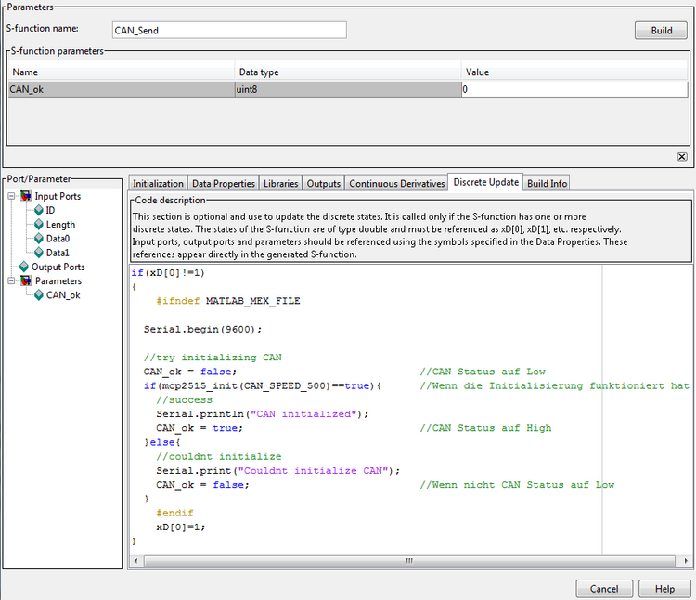
Task: Click the uint8 data type cell
Action: pyautogui.click(x=346, y=89)
